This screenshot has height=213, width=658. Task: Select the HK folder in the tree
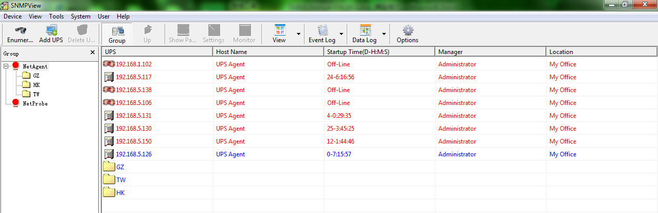(x=36, y=85)
